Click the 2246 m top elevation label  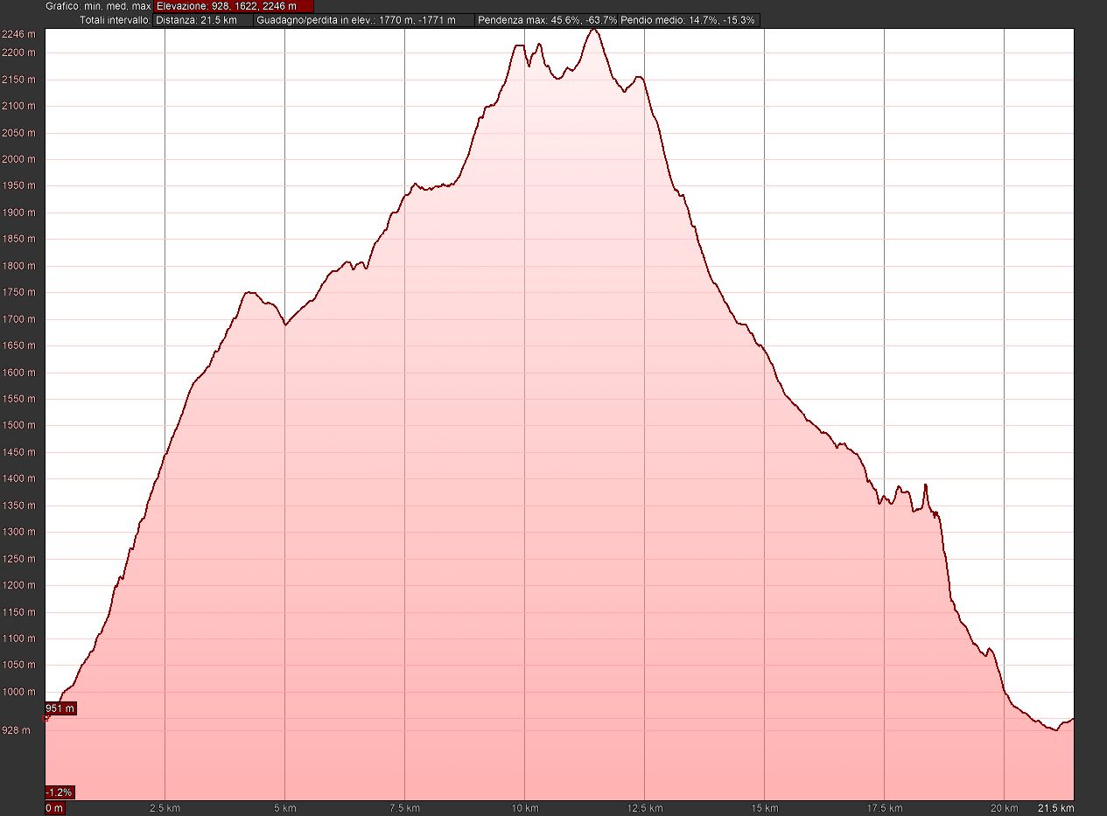[18, 34]
